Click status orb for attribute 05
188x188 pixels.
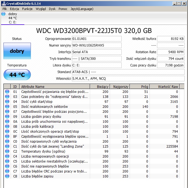coord(7,106)
